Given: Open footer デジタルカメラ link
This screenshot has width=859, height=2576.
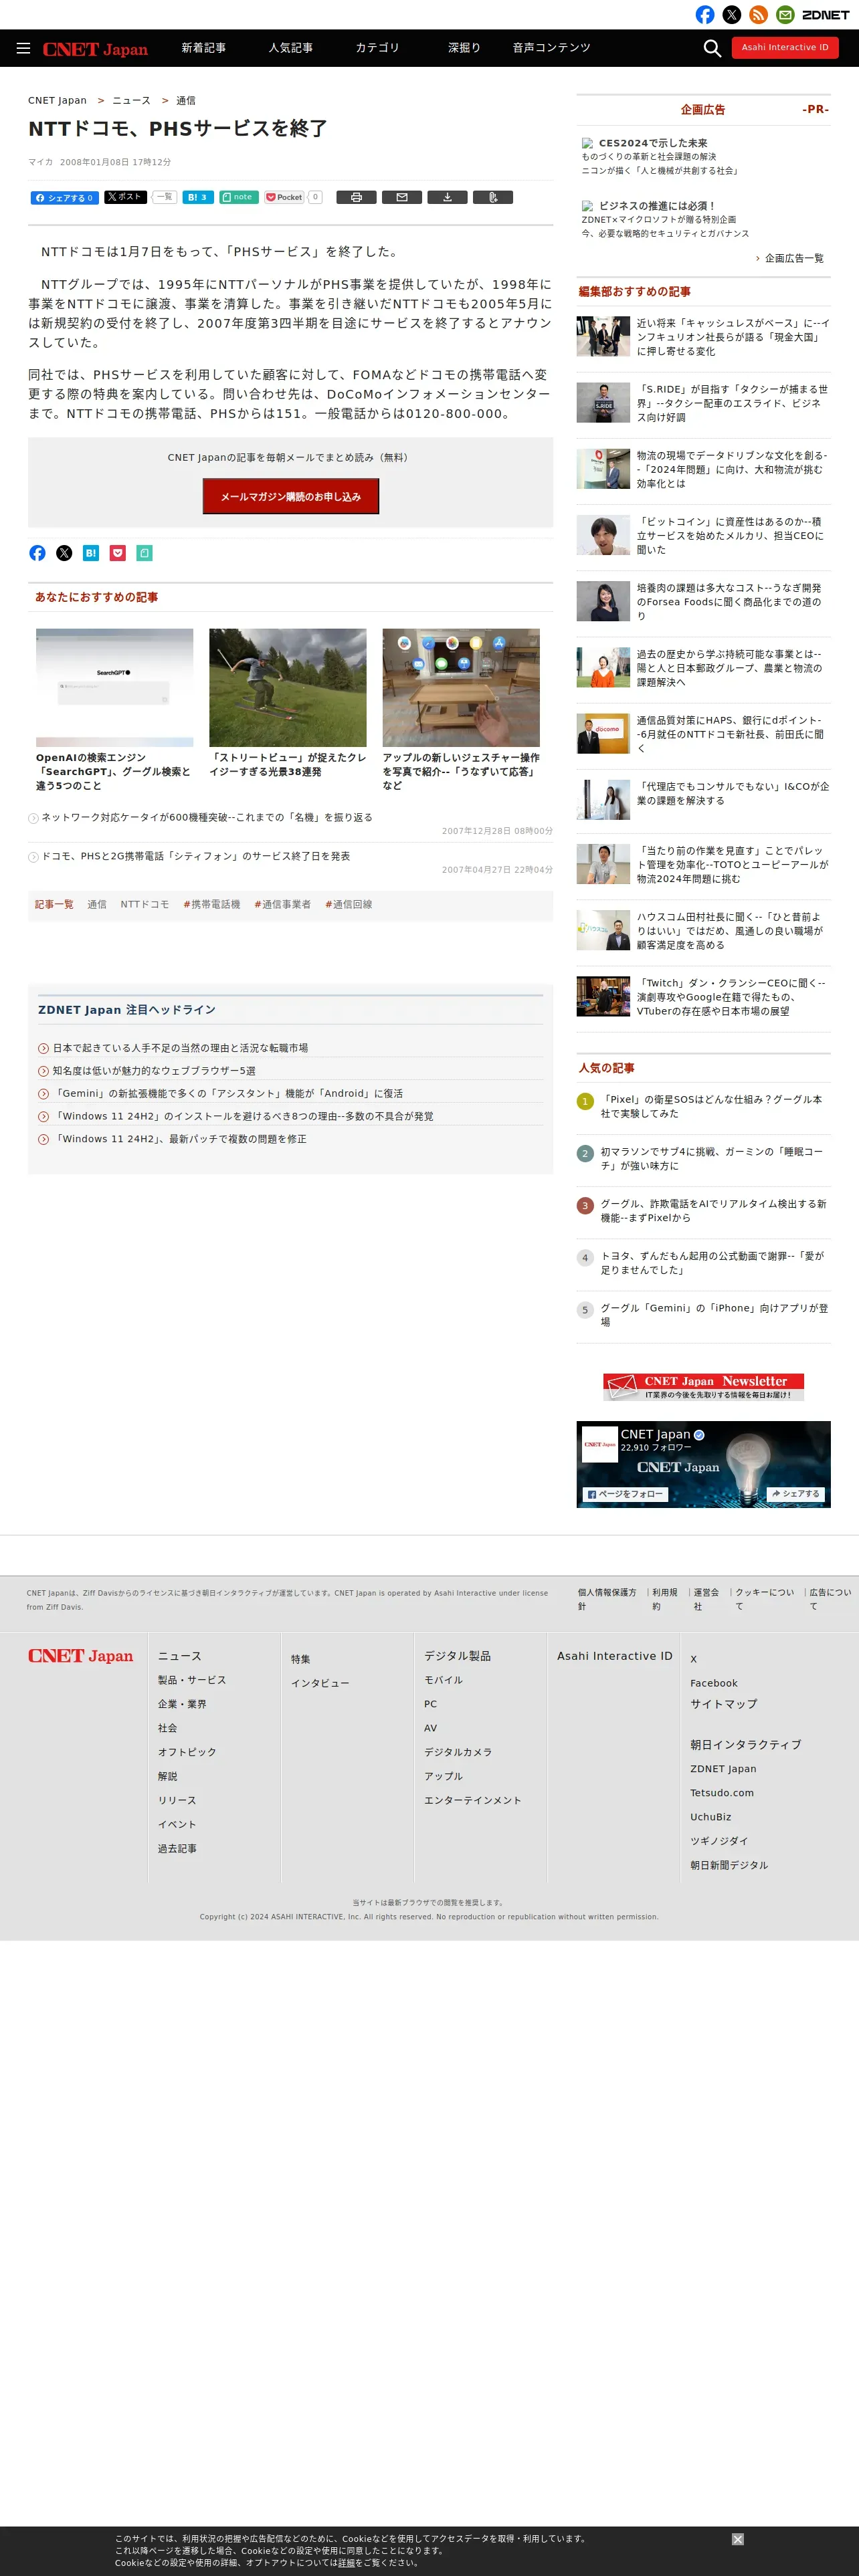Looking at the screenshot, I should click(x=458, y=1752).
